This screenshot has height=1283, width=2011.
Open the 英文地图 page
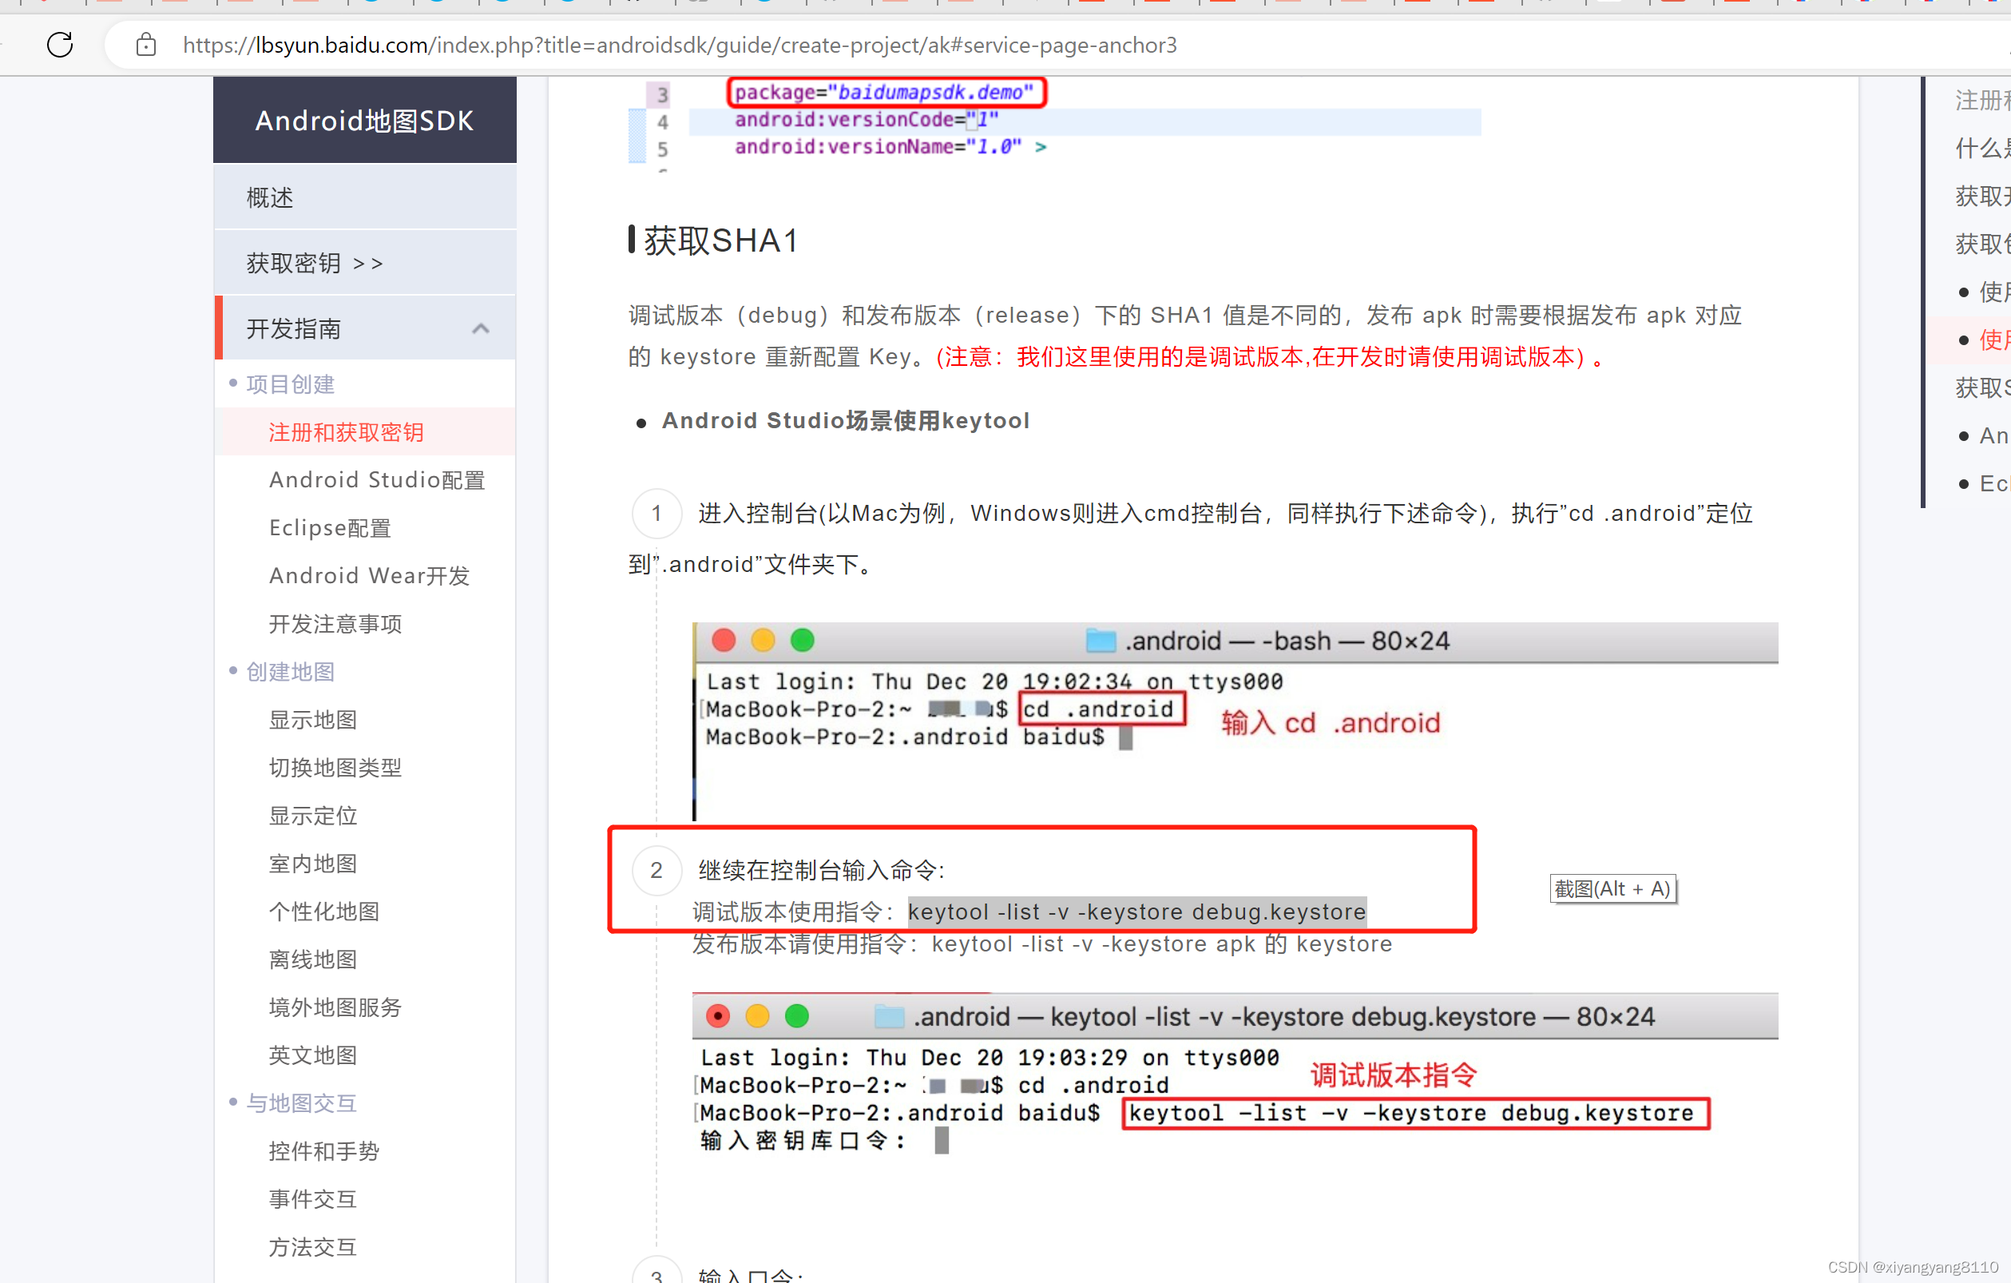311,1055
